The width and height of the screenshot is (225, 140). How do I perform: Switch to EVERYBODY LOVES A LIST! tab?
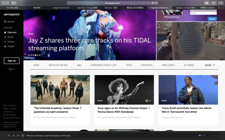[104, 65]
